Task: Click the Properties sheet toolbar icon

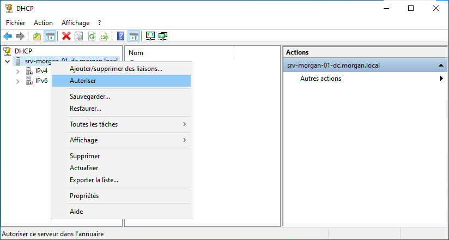Action: pos(79,37)
